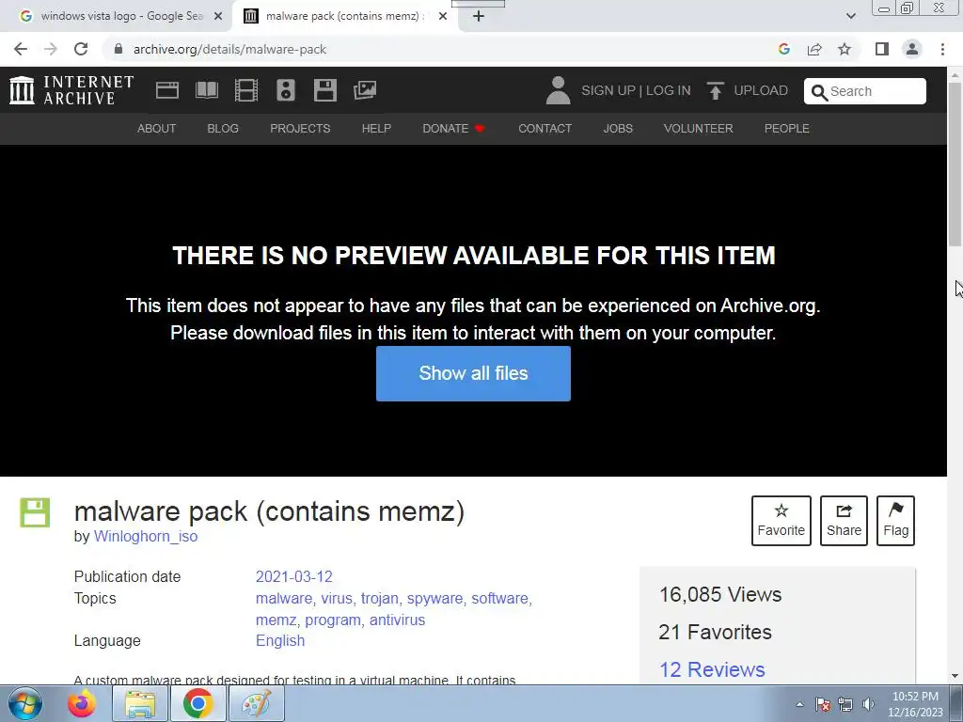Viewport: 963px width, 722px height.
Task: Open the Audio (speaker) icon
Action: [x=286, y=90]
